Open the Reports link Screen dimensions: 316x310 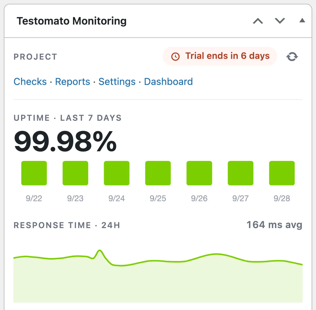point(72,82)
